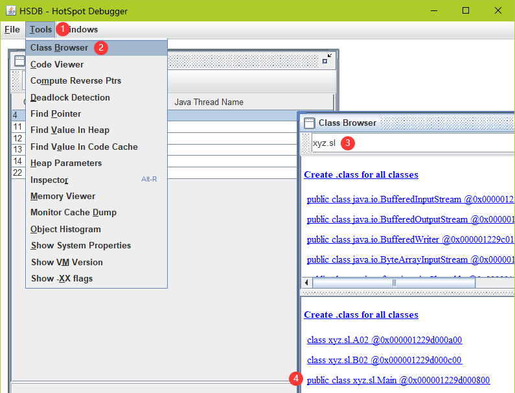The width and height of the screenshot is (515, 393).
Task: Click the left scroll arrow in Class Browser
Action: tap(306, 283)
